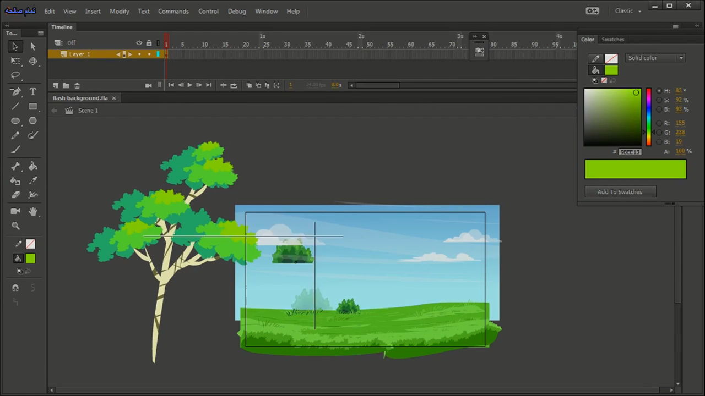This screenshot has width=705, height=396.
Task: Select the Eraser tool
Action: (15, 195)
